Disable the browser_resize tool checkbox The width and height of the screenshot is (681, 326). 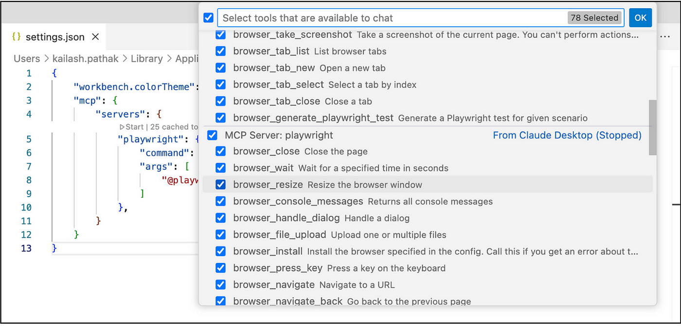coord(220,185)
